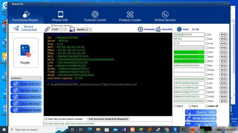
Task: Expand the Colour dropdown field
Action: pos(189,48)
